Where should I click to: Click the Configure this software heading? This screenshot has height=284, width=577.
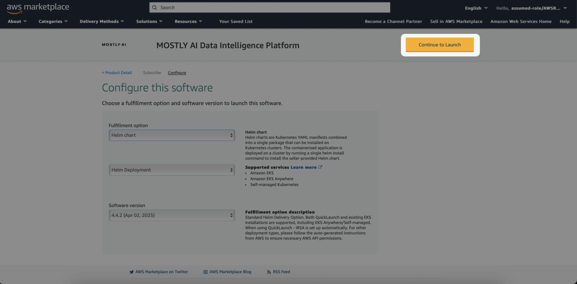point(157,88)
